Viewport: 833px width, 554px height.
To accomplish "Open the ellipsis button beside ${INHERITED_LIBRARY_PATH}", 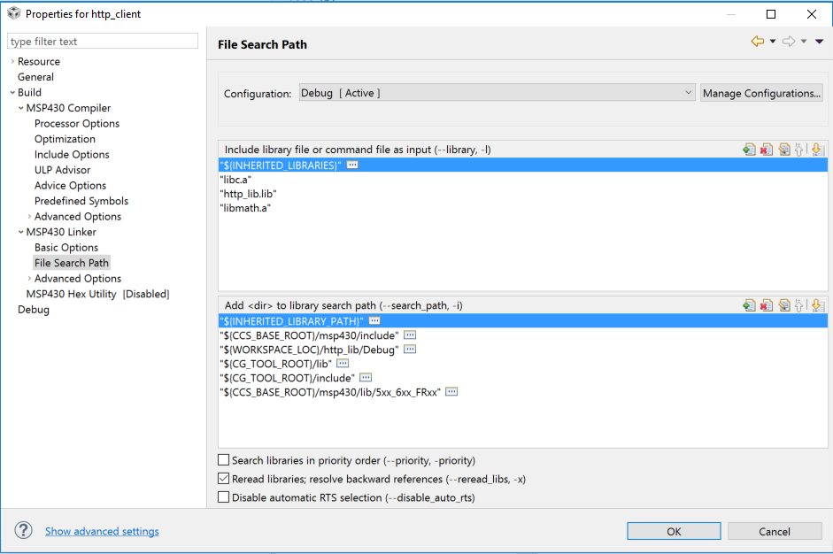I will (x=374, y=321).
